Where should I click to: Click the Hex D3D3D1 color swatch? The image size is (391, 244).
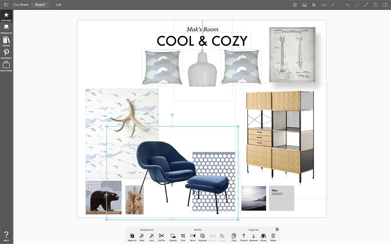[x=282, y=198]
